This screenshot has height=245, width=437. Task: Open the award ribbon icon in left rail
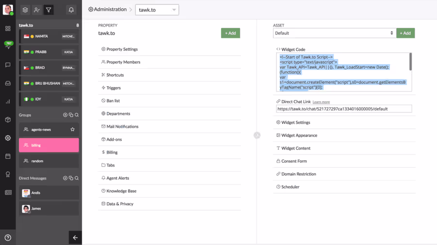point(8,174)
